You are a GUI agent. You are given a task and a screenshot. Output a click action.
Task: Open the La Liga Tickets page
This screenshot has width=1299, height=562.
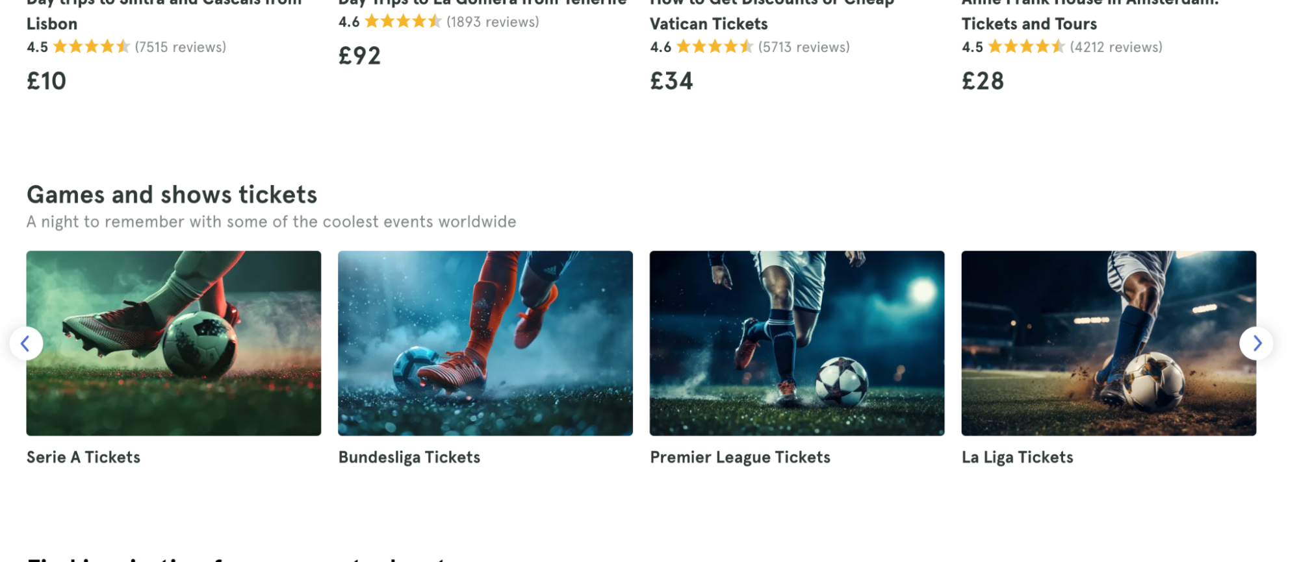(x=1018, y=457)
